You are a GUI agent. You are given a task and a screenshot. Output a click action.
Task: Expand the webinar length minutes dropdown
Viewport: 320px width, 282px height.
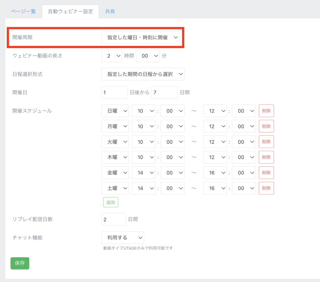coord(148,56)
